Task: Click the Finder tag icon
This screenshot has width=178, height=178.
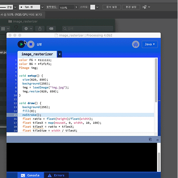Action: tap(51, 28)
